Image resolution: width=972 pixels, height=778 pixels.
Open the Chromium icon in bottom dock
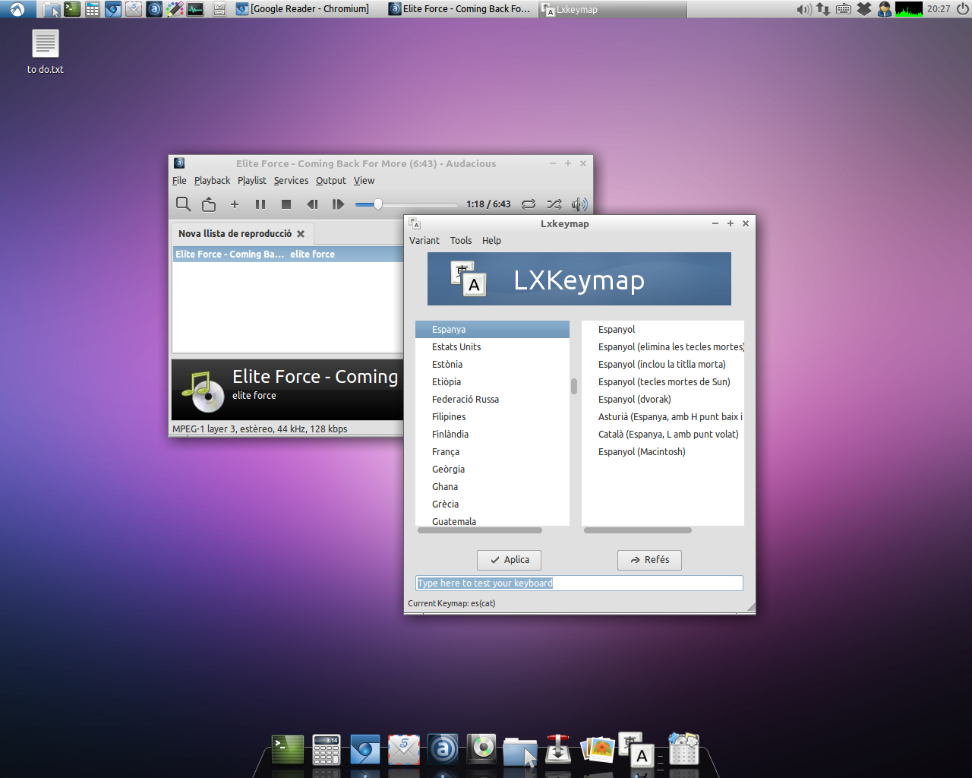[364, 750]
